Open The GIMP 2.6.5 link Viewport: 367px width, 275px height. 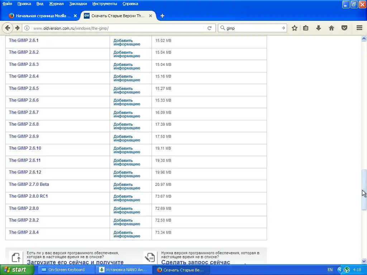point(24,88)
